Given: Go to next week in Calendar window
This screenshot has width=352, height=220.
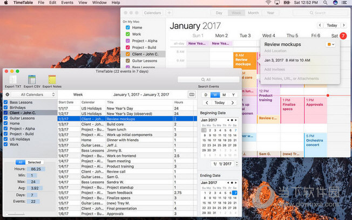Looking at the screenshot, I should pos(344,25).
